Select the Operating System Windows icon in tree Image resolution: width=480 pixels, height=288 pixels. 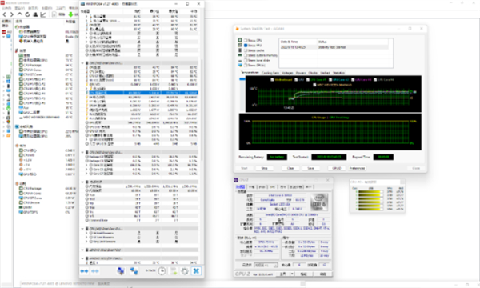8,82
